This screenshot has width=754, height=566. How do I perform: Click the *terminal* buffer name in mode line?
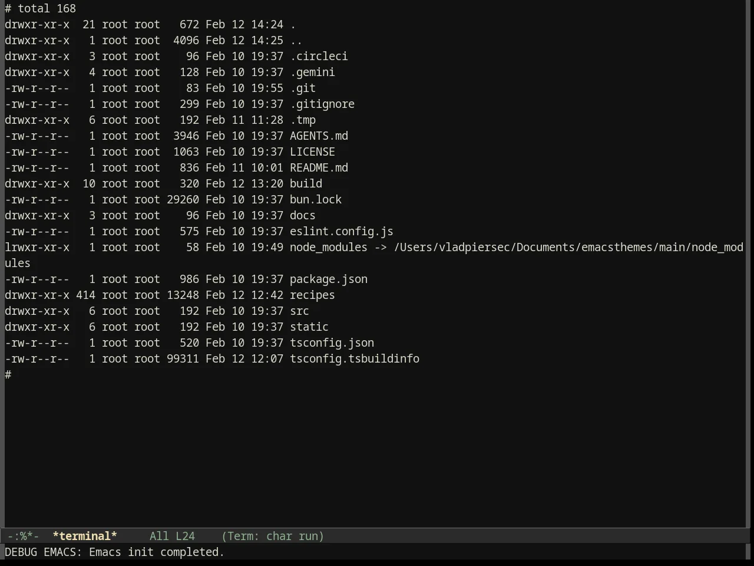point(85,536)
